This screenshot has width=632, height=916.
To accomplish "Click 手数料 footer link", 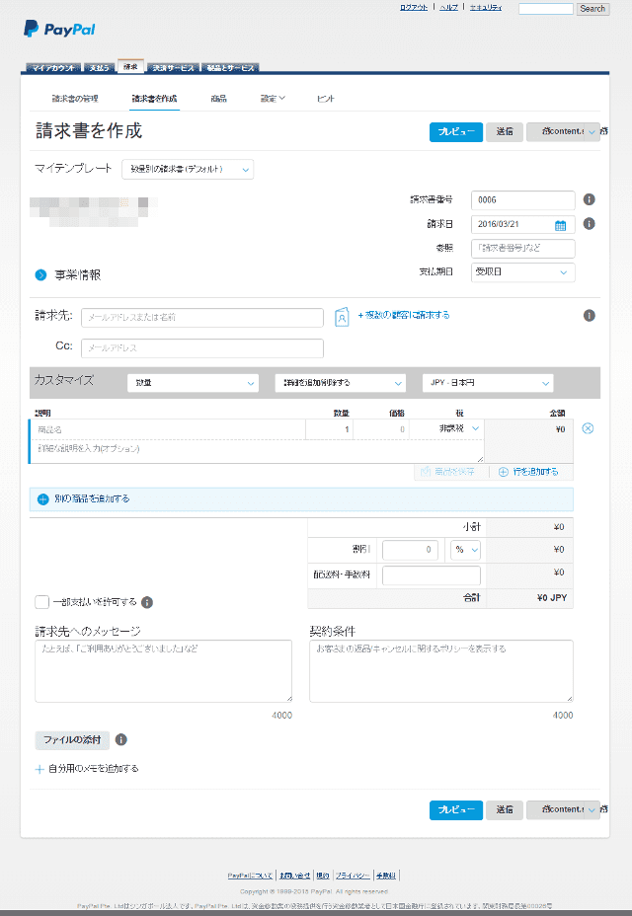I will [x=386, y=876].
